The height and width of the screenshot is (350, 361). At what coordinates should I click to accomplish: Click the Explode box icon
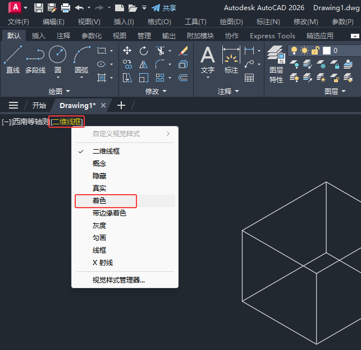click(x=183, y=64)
